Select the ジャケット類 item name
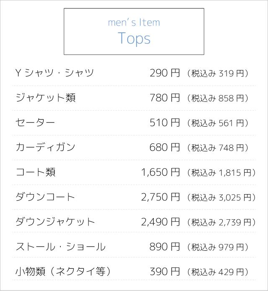 click(x=45, y=98)
